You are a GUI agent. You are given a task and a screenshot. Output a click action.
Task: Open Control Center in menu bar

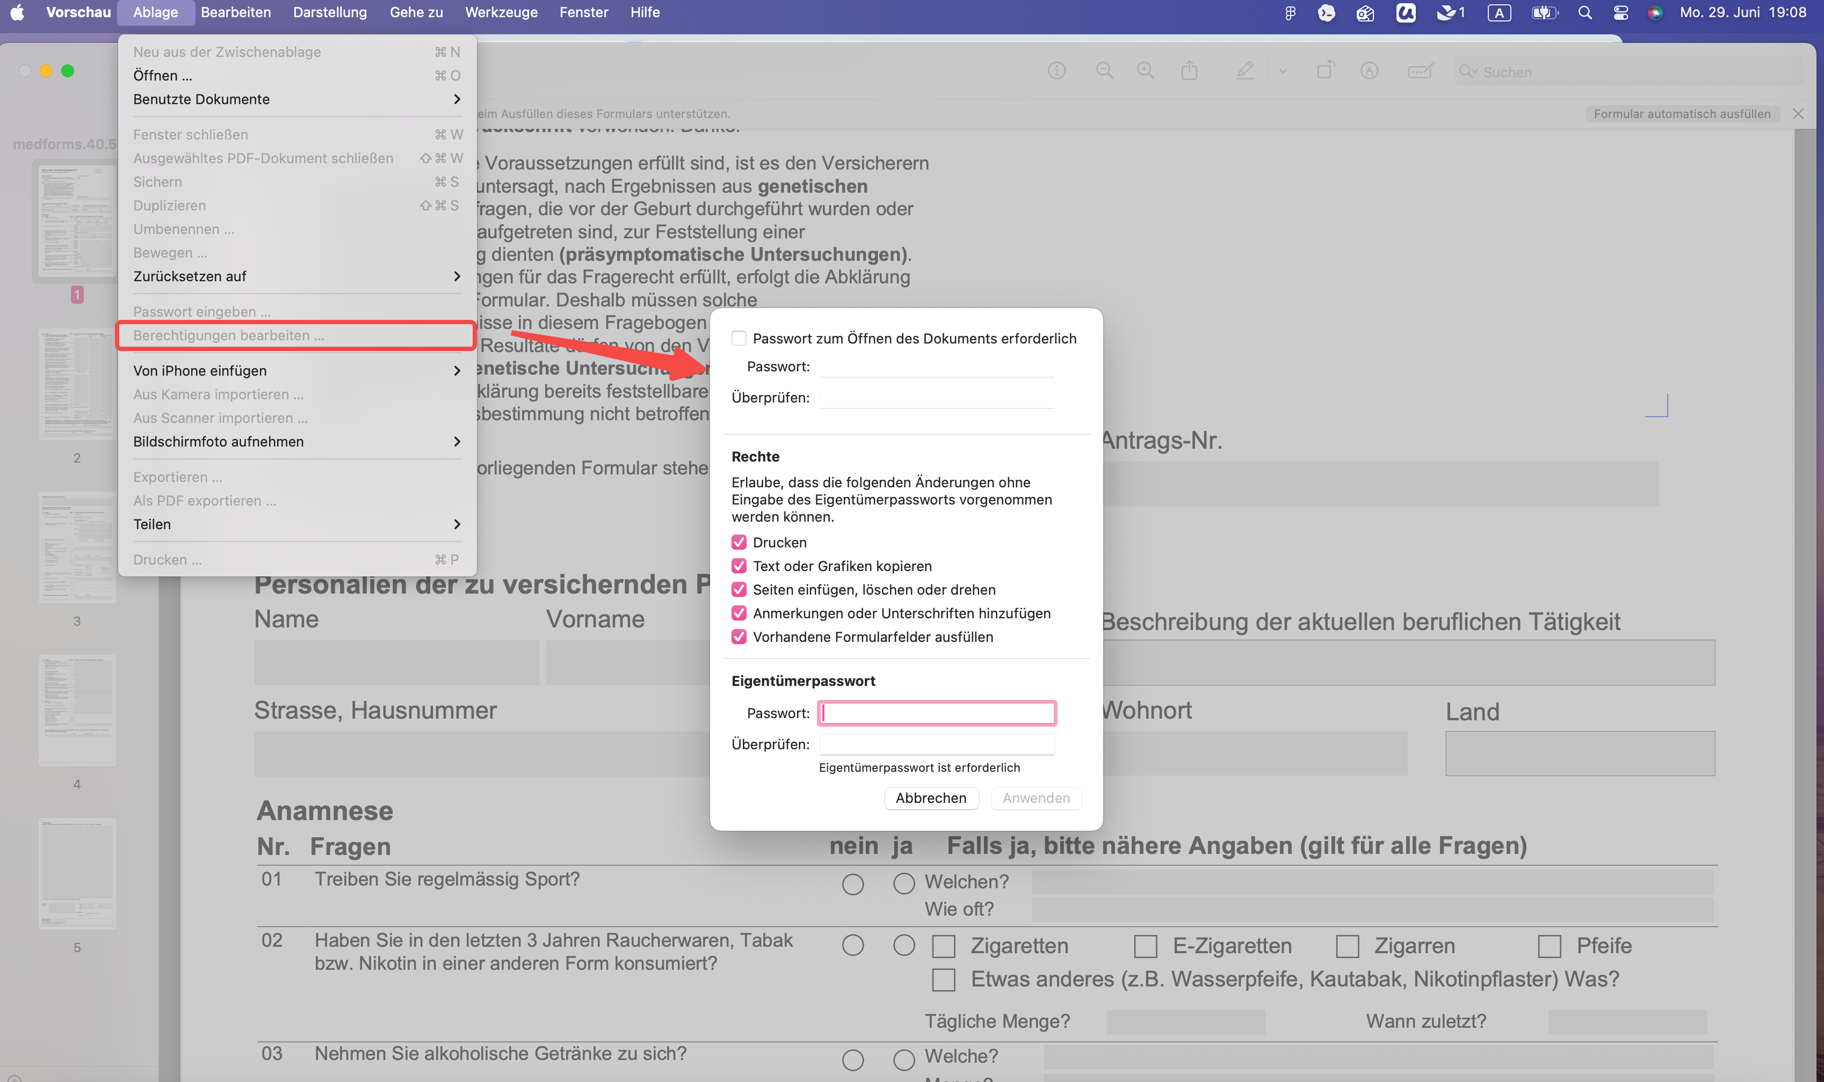tap(1620, 12)
